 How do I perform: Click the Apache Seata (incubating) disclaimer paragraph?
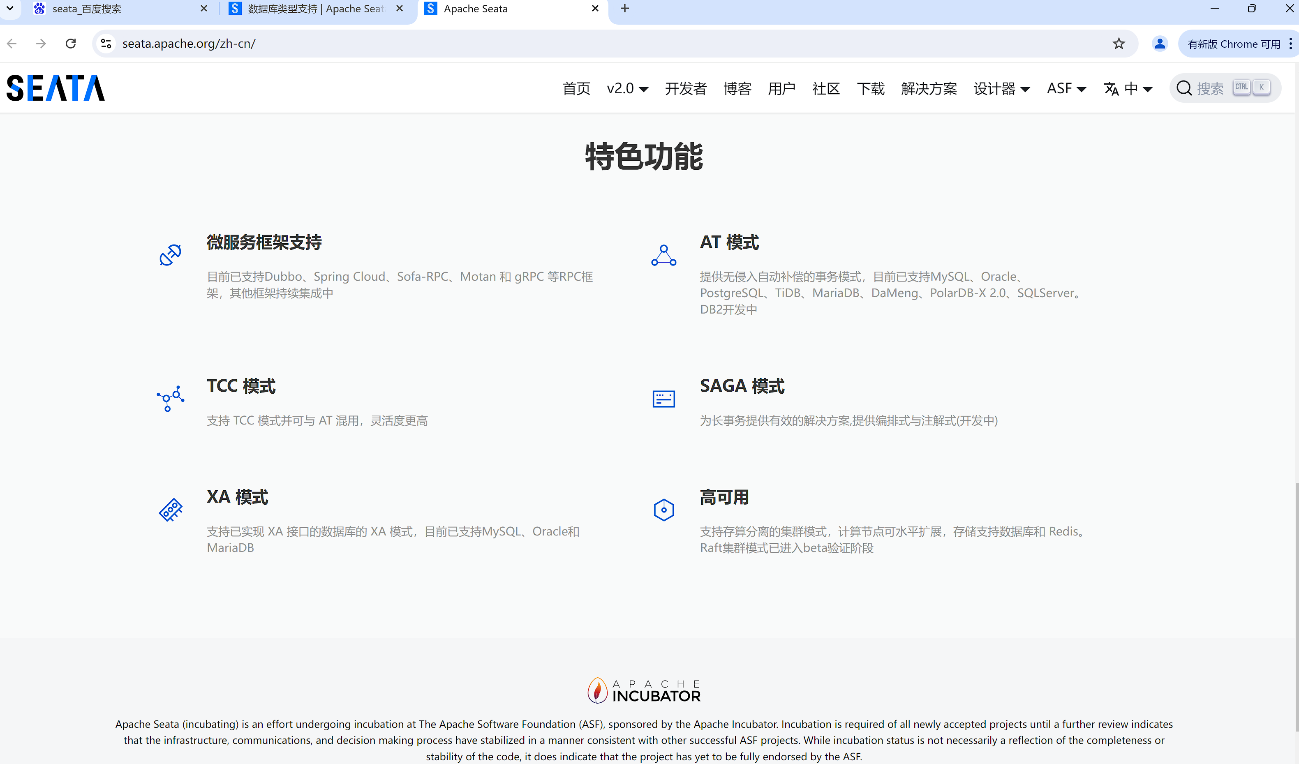(x=644, y=740)
